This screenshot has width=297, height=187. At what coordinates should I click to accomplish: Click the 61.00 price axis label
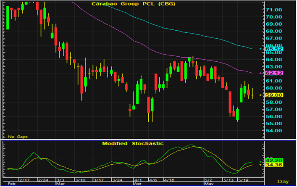click(274, 81)
